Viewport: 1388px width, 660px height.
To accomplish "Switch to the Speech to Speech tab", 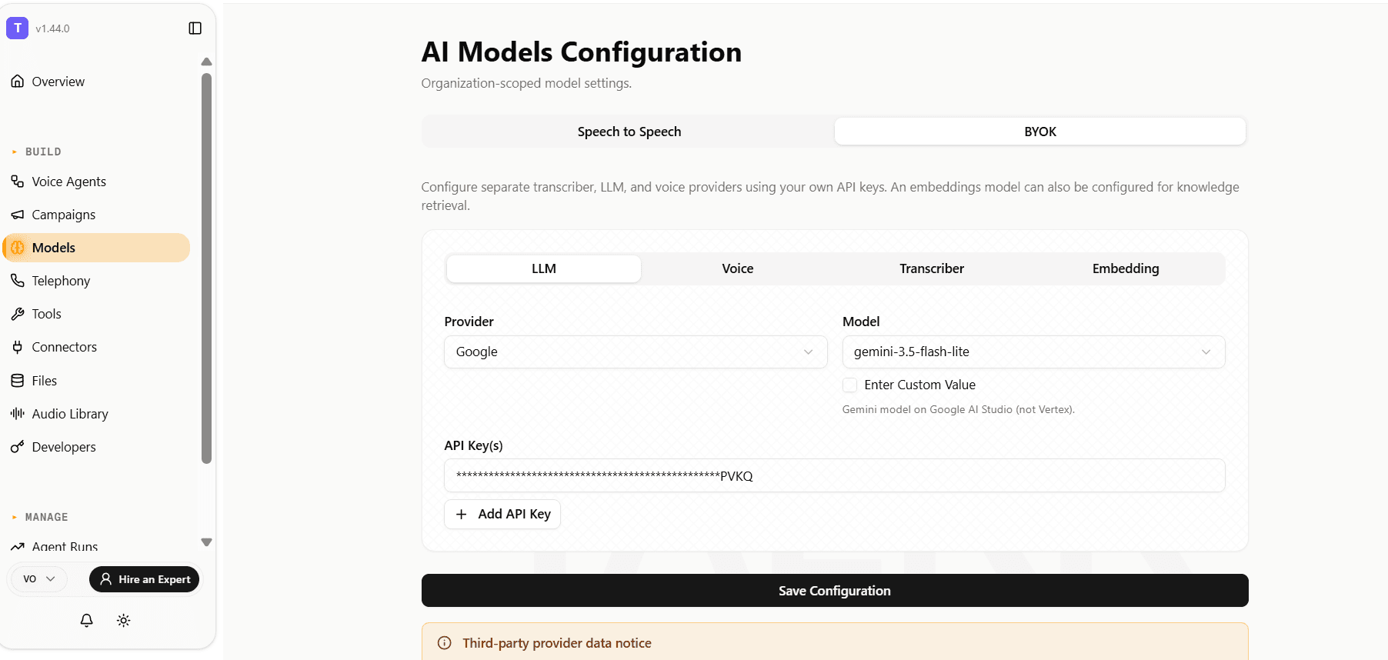I will pos(629,132).
